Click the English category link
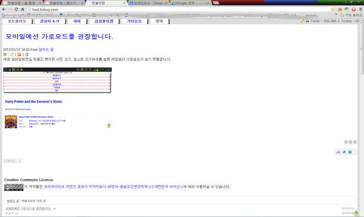 click(x=28, y=109)
